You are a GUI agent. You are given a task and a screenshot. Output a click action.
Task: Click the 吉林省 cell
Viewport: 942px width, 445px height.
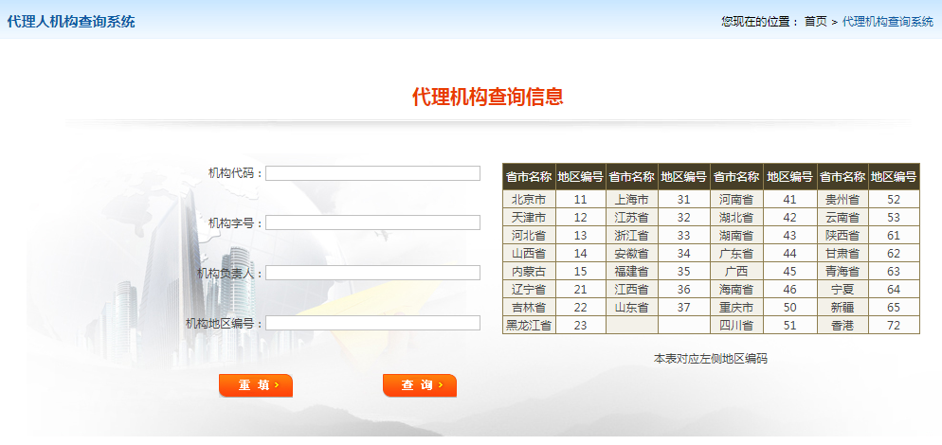click(x=529, y=308)
